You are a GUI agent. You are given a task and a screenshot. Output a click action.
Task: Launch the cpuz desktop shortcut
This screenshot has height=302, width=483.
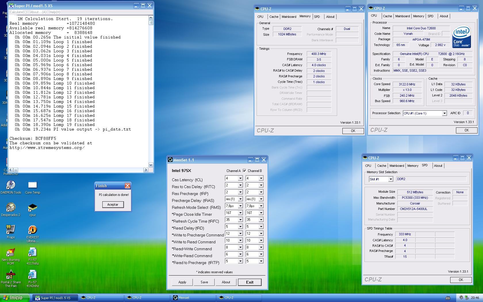coord(32,208)
